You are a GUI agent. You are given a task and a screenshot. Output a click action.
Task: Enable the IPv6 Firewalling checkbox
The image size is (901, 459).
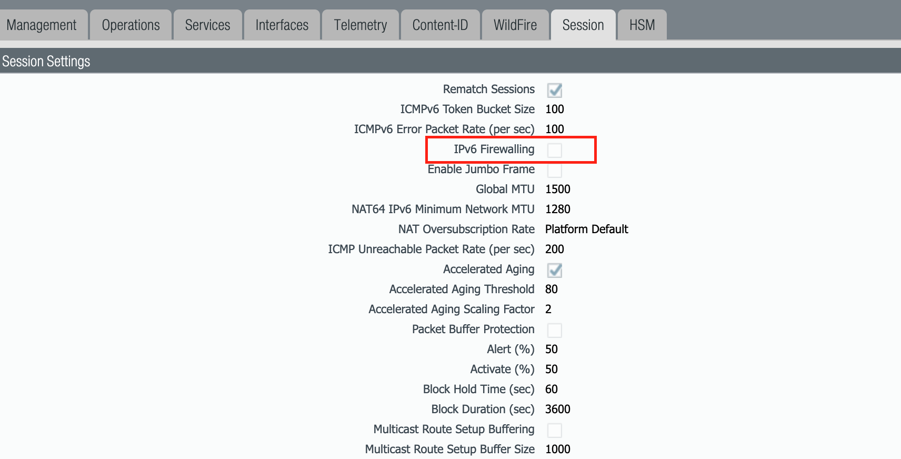pos(554,151)
